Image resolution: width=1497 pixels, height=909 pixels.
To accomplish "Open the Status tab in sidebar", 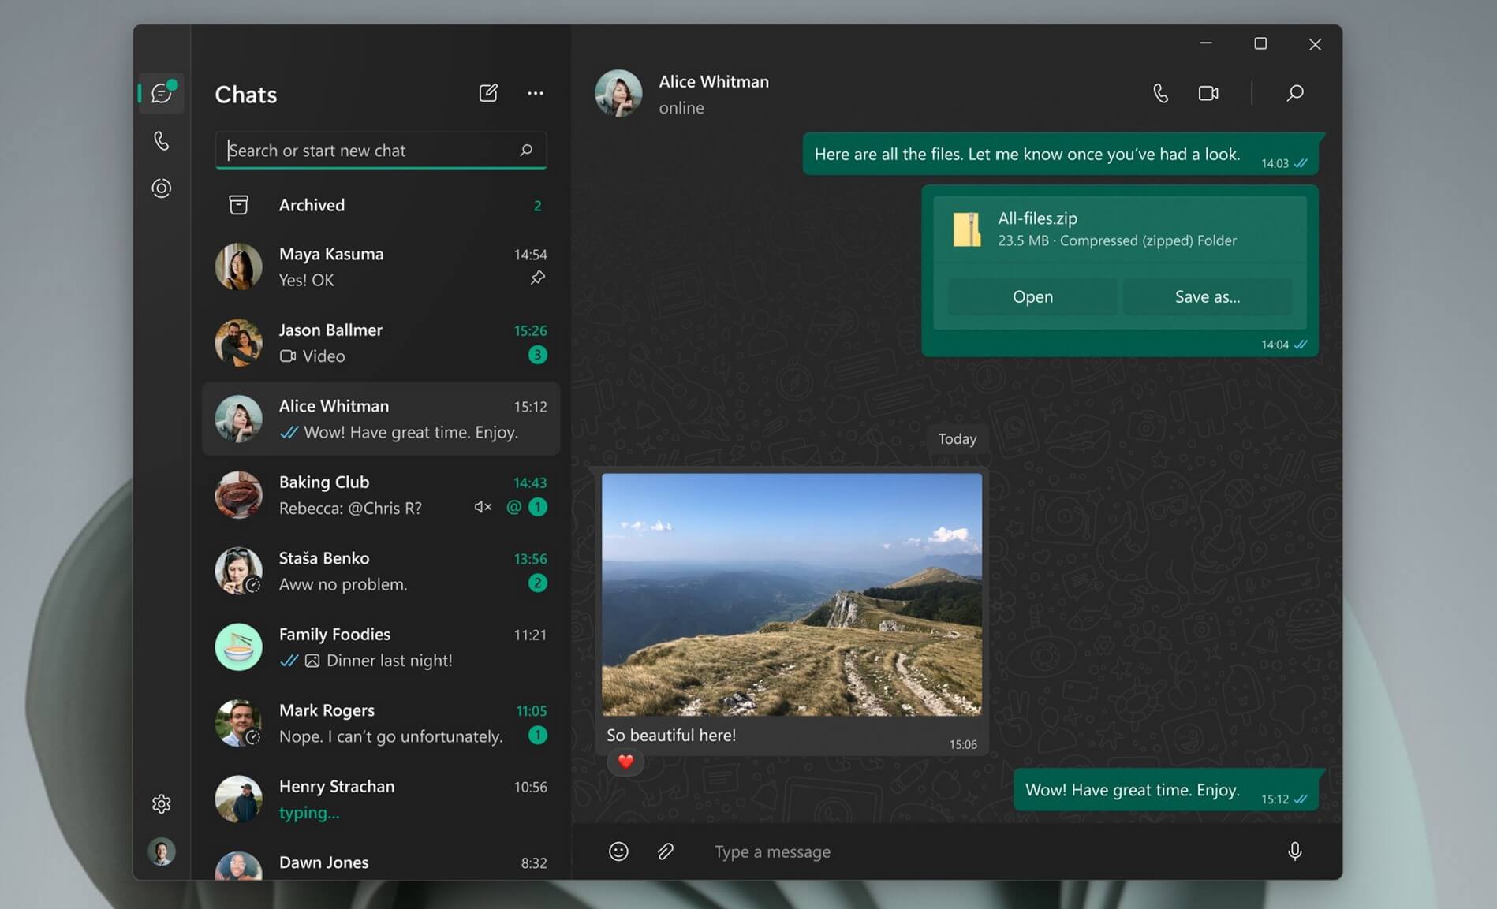I will click(162, 188).
